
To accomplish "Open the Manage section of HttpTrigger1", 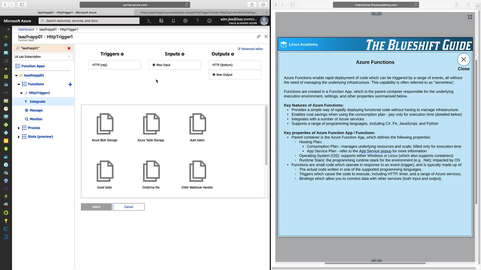I will point(36,110).
